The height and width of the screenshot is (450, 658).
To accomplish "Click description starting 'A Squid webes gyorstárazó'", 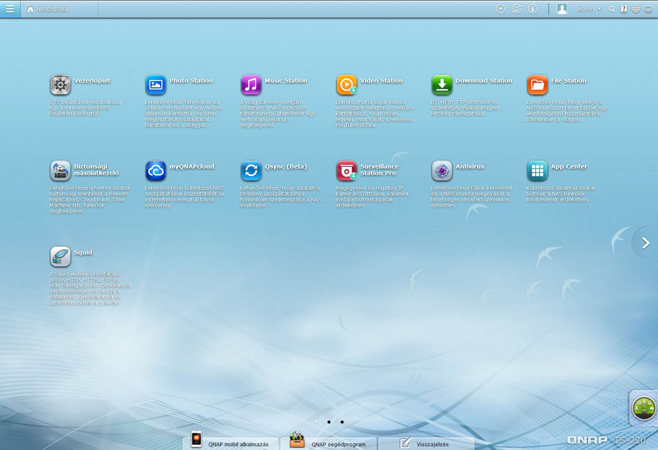I will tap(90, 288).
